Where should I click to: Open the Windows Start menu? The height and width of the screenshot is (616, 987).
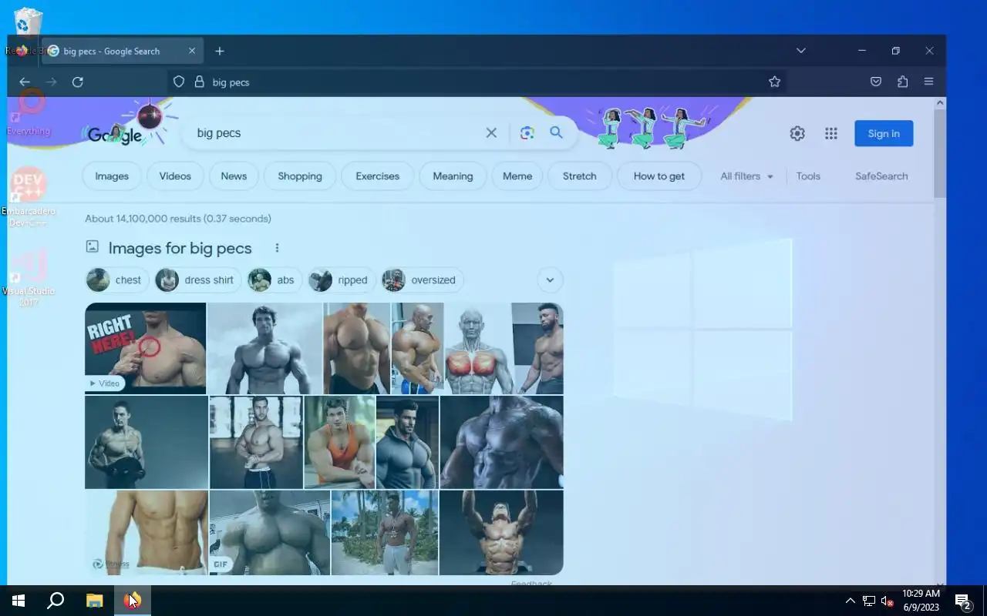[x=19, y=601]
